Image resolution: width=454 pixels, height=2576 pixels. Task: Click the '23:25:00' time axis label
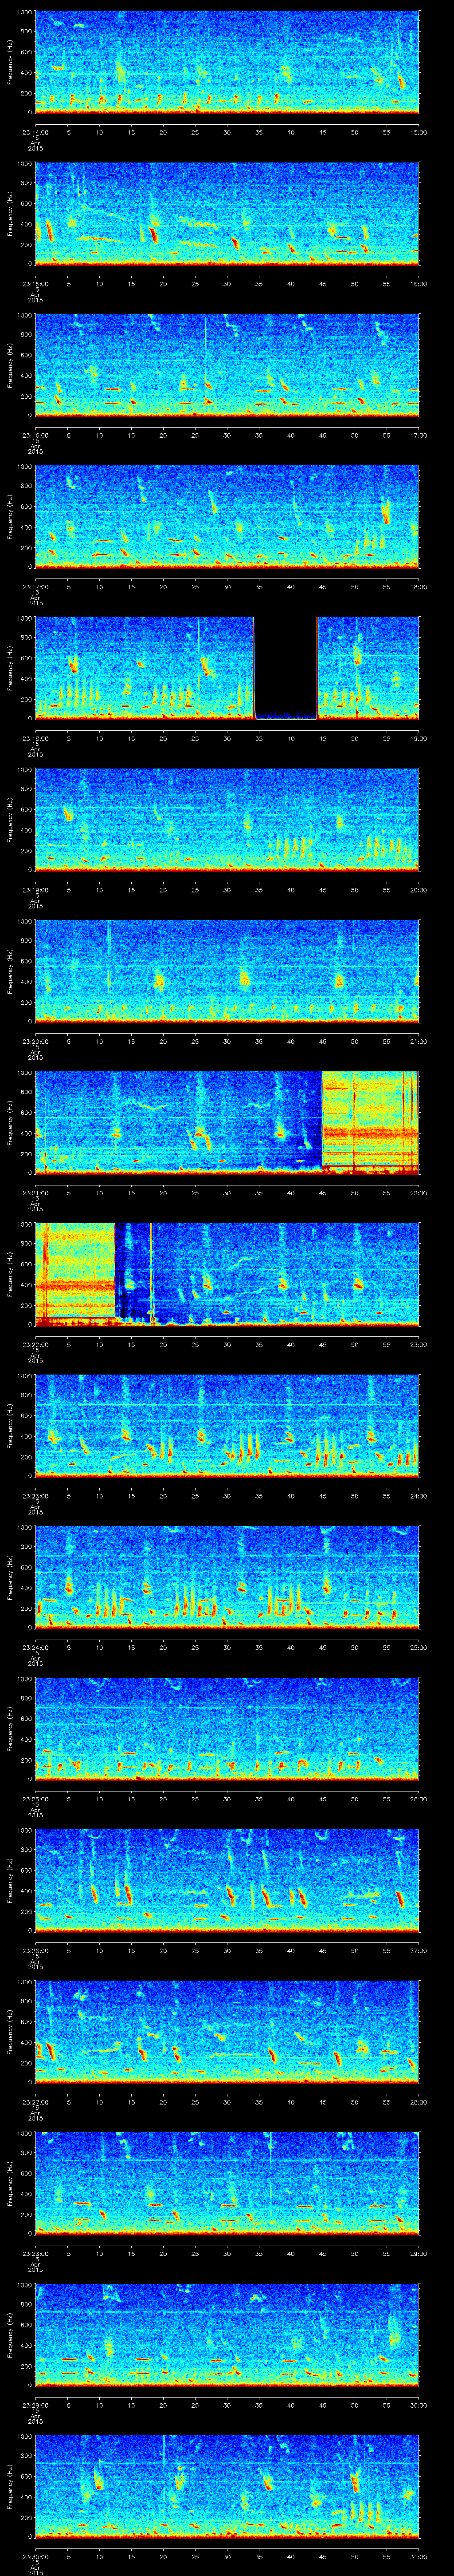[35, 1798]
